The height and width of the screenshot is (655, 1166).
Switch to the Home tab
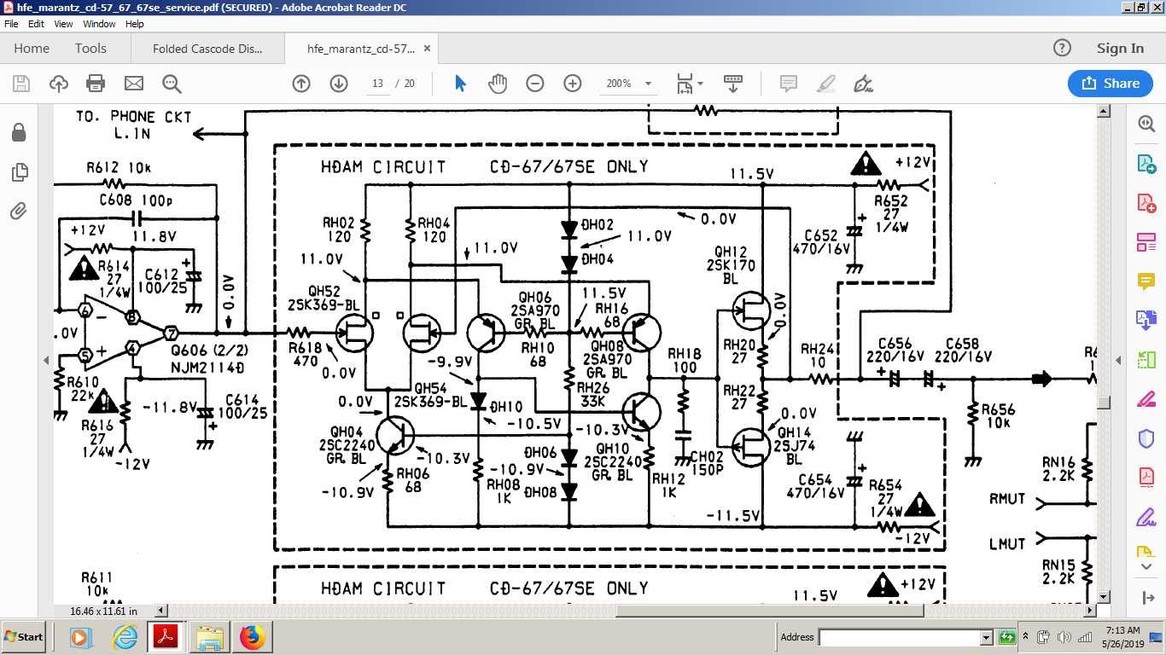(x=32, y=49)
